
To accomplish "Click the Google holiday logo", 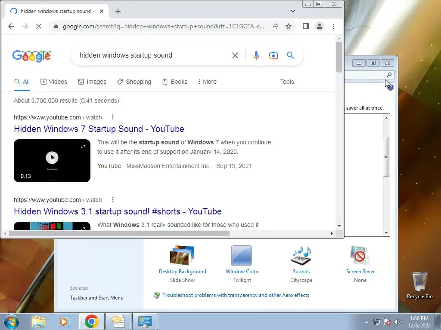I will 32,55.
